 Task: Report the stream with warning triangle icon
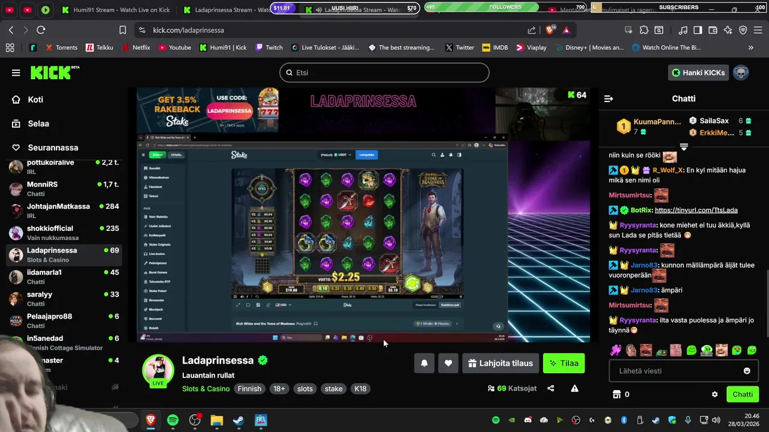click(x=574, y=389)
